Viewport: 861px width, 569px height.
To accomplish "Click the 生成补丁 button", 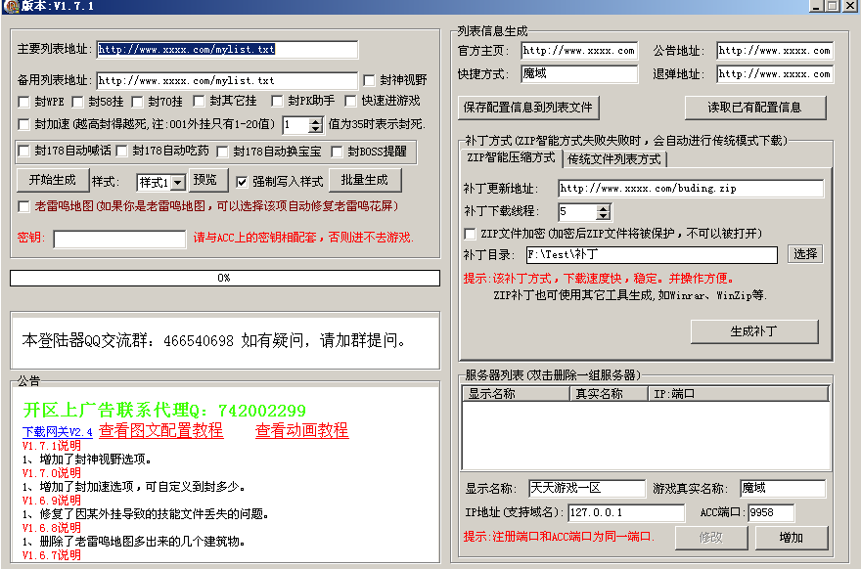I will [754, 331].
